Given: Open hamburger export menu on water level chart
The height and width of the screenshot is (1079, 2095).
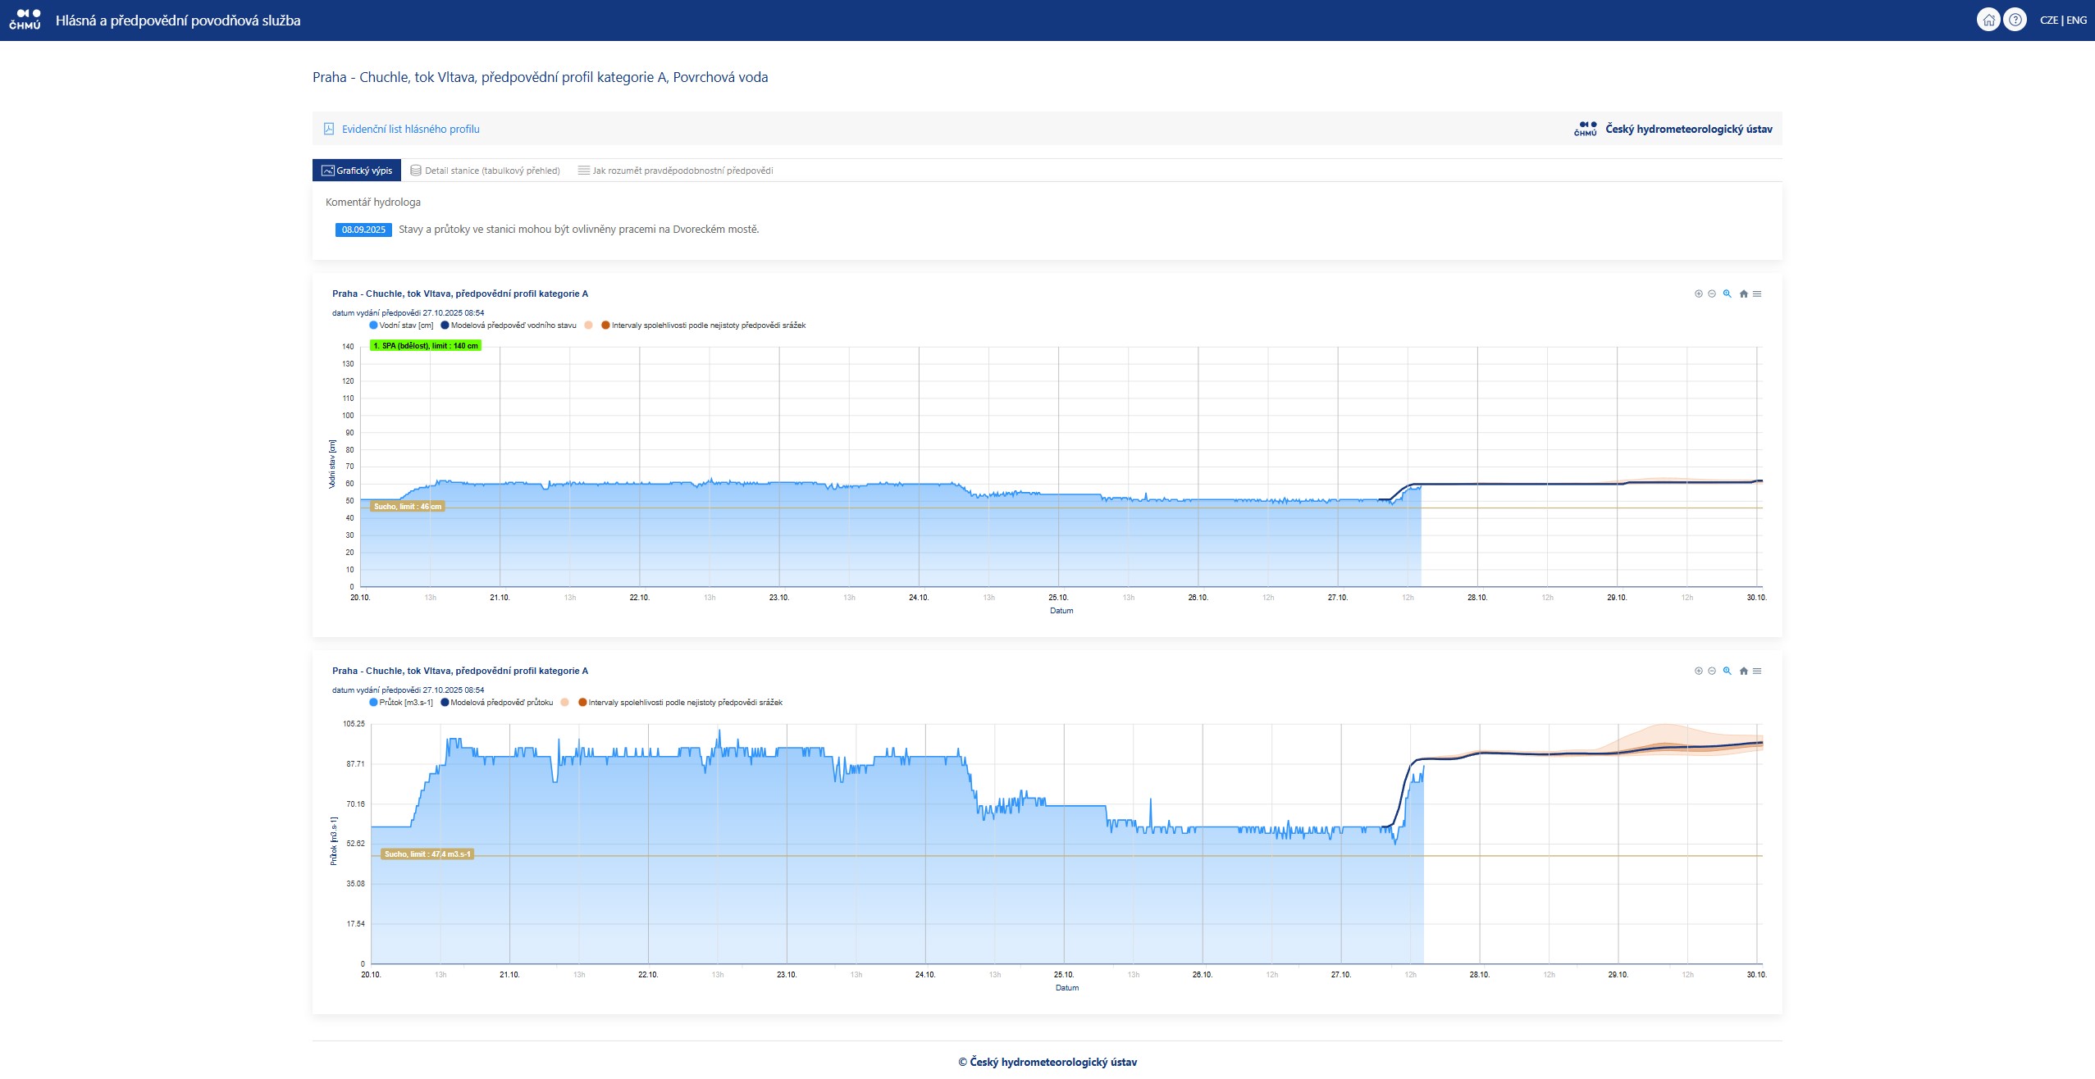Looking at the screenshot, I should (x=1757, y=294).
